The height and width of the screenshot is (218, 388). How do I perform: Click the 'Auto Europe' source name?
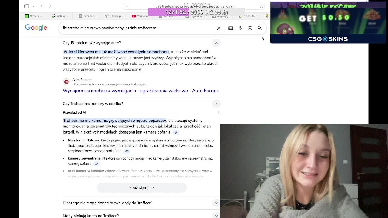pos(82,80)
